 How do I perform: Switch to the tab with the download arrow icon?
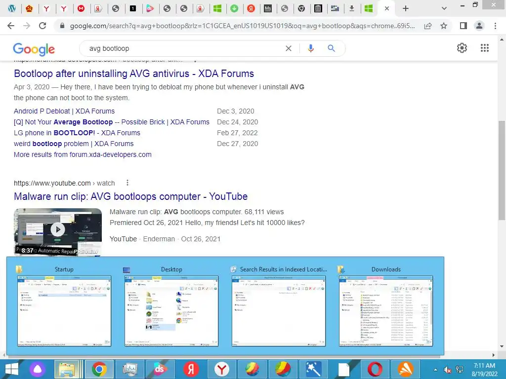coord(352,8)
